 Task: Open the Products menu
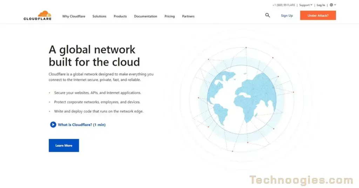[x=120, y=16]
